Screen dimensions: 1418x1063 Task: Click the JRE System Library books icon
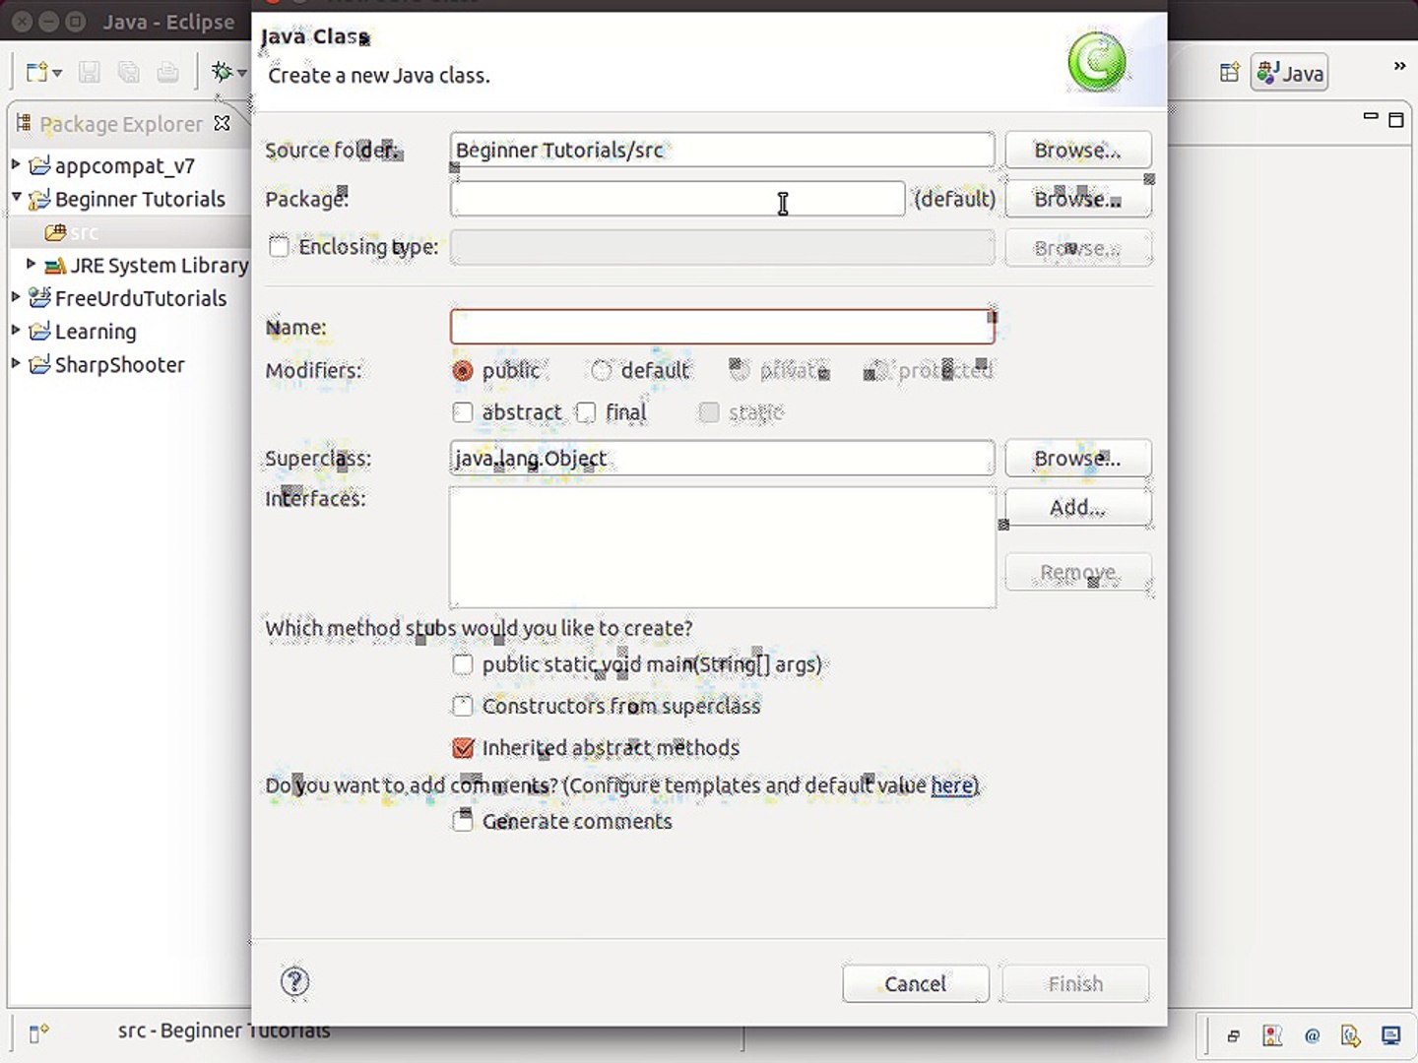[x=55, y=266]
